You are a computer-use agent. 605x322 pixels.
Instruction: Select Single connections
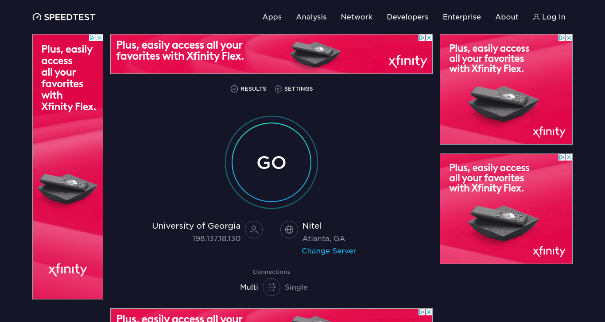click(296, 287)
